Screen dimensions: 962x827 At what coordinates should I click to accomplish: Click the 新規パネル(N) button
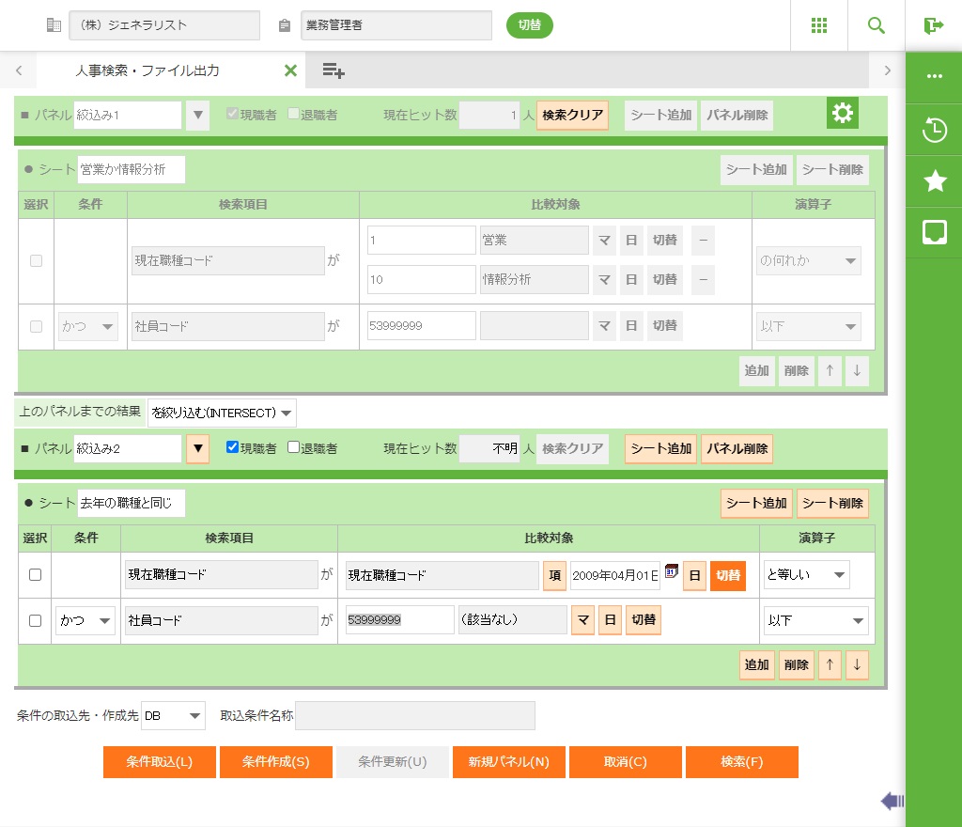tap(508, 762)
